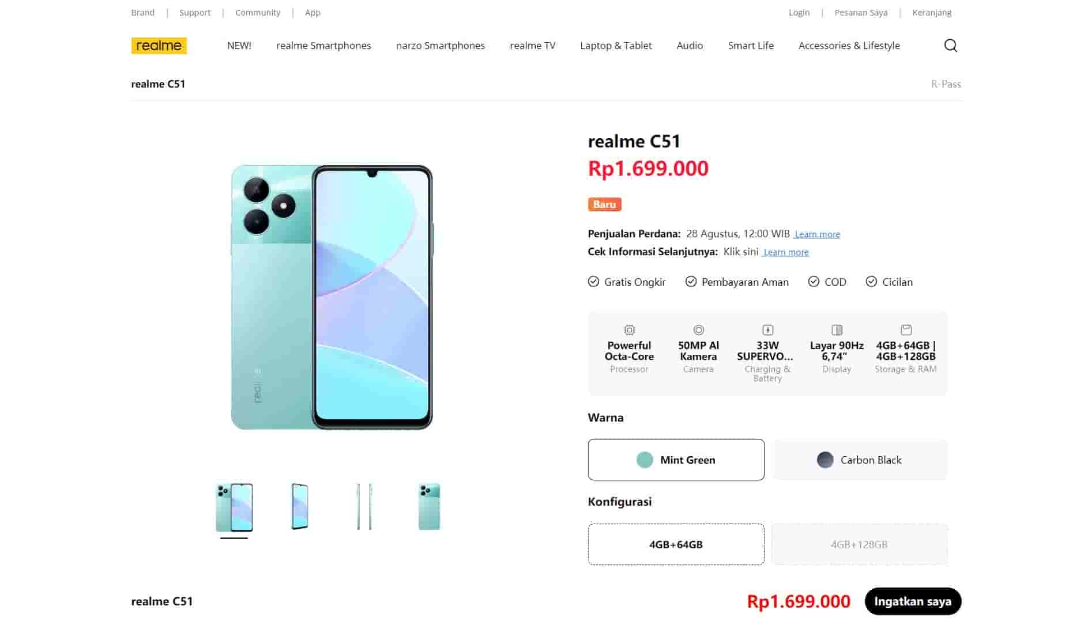Expand the Accessories & Lifestyle menu

pyautogui.click(x=849, y=46)
